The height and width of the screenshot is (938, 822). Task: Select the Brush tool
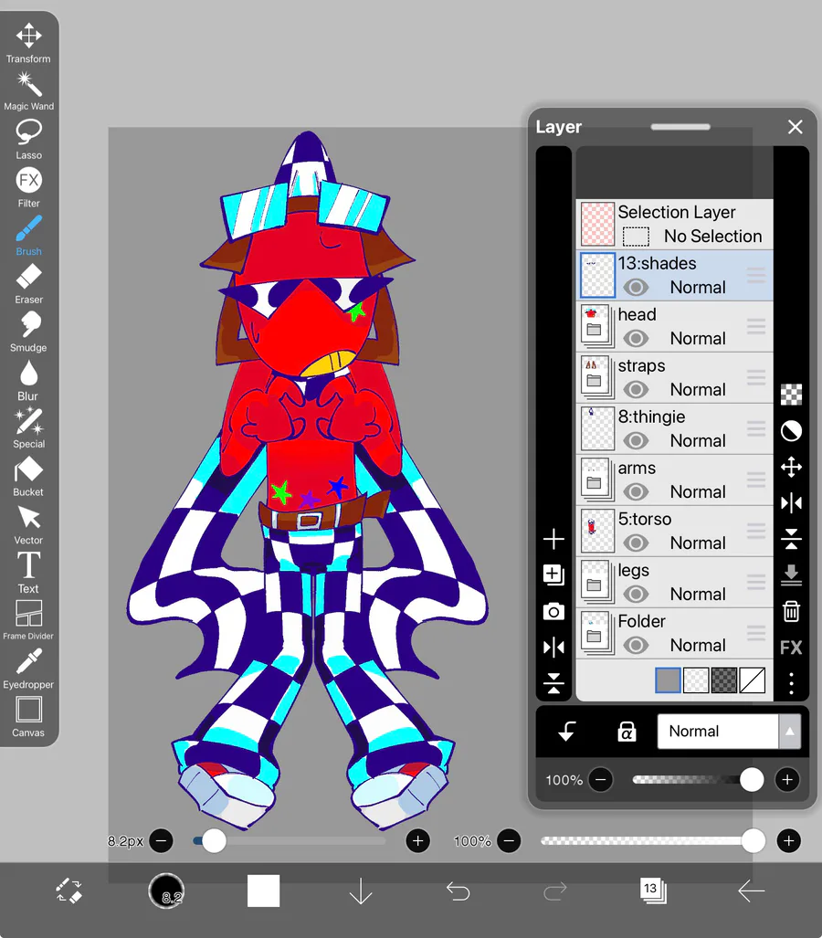(x=28, y=236)
